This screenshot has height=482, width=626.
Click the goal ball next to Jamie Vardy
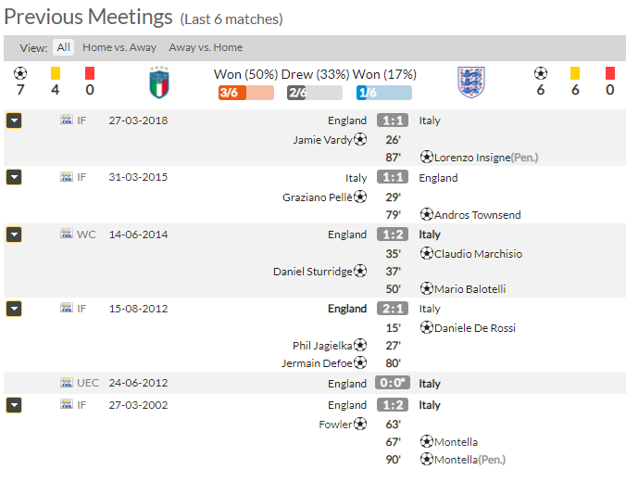tap(360, 139)
